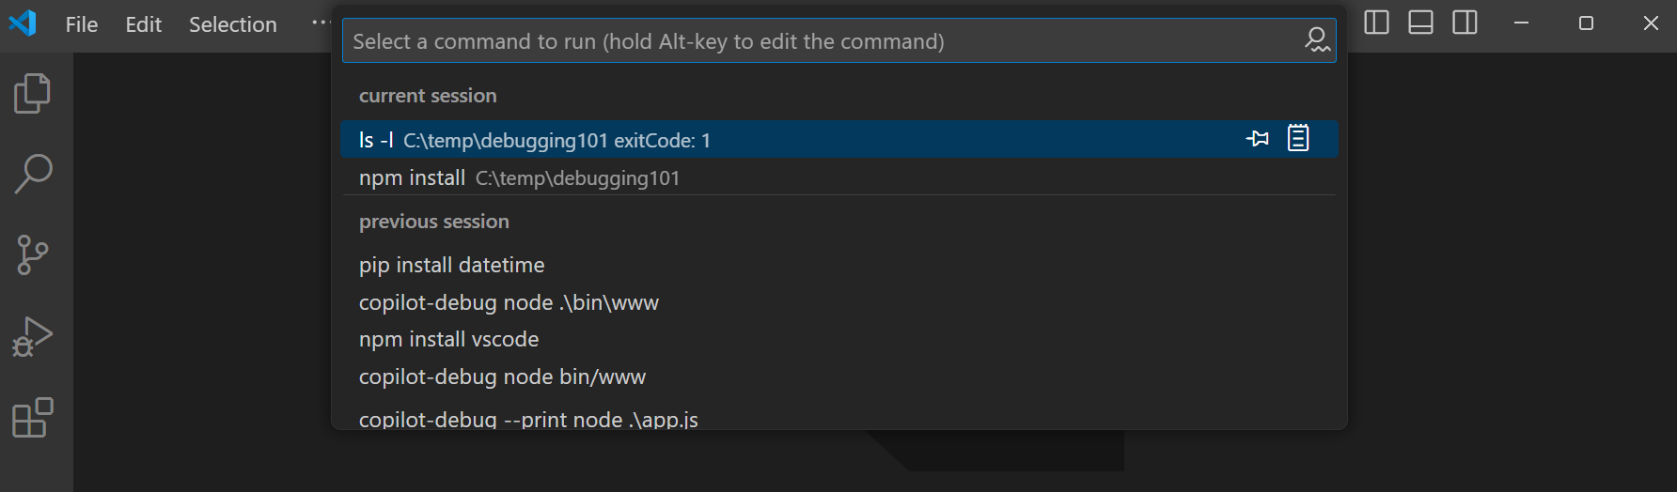This screenshot has width=1677, height=492.
Task: Open the Run and Debug view
Action: coord(33,336)
